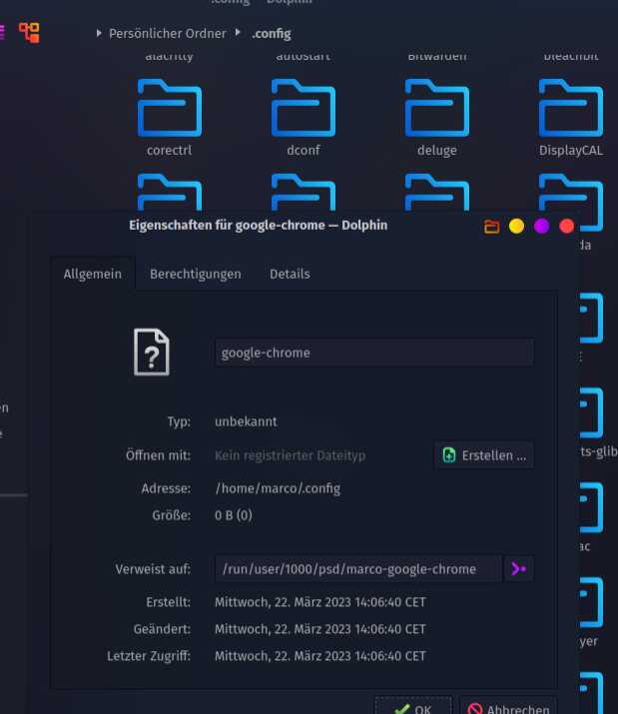Click the yellow titlebar circle button
The height and width of the screenshot is (714, 618).
(516, 226)
